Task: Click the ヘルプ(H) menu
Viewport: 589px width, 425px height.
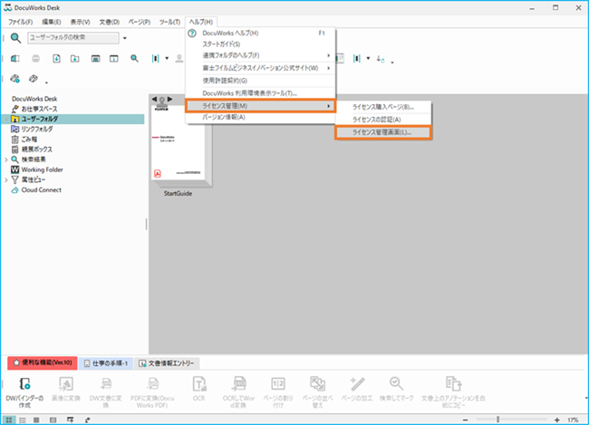Action: (201, 22)
